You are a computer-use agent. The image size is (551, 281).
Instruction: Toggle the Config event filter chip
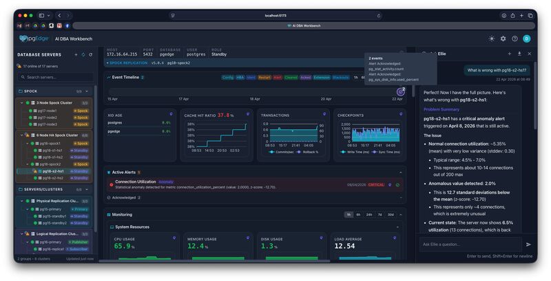coord(228,78)
